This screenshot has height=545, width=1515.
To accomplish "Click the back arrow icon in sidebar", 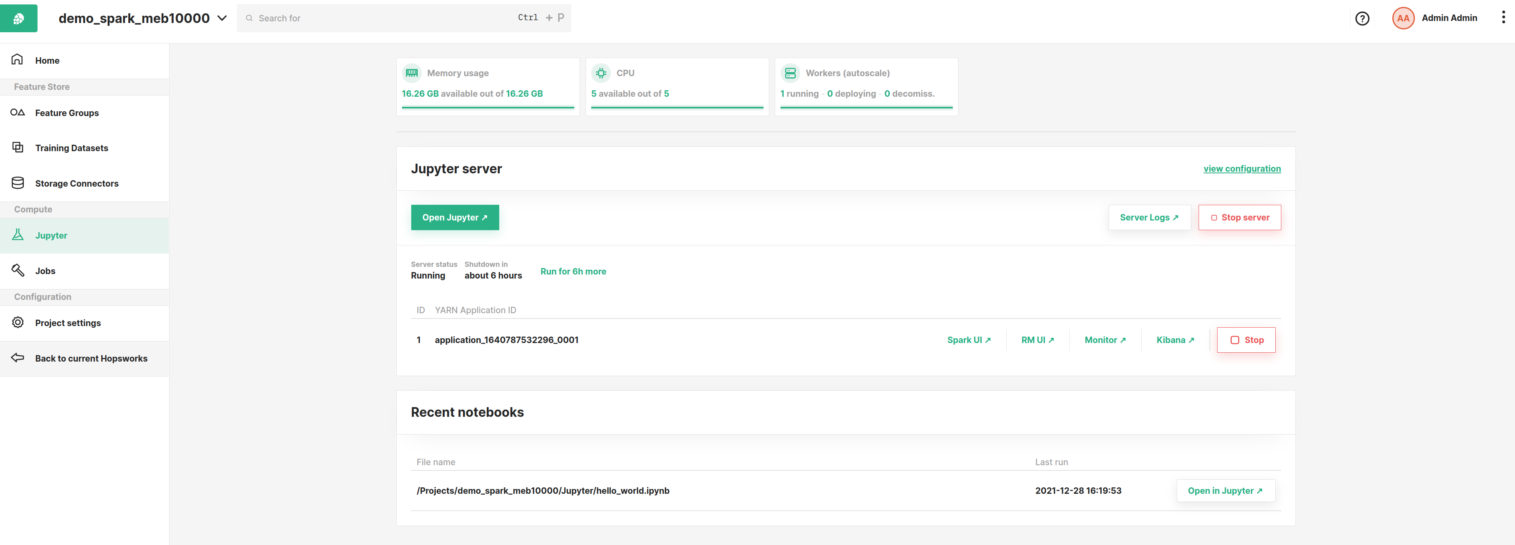I will [x=18, y=358].
